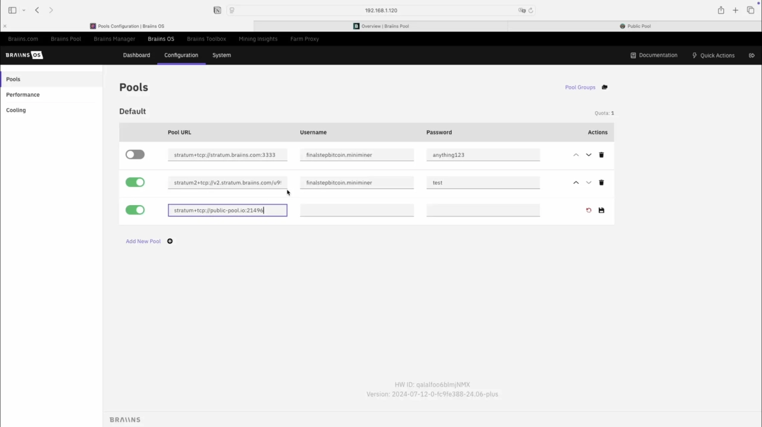Viewport: 762px width, 427px height.
Task: Click empty username field for public-pool.io
Action: pyautogui.click(x=357, y=210)
